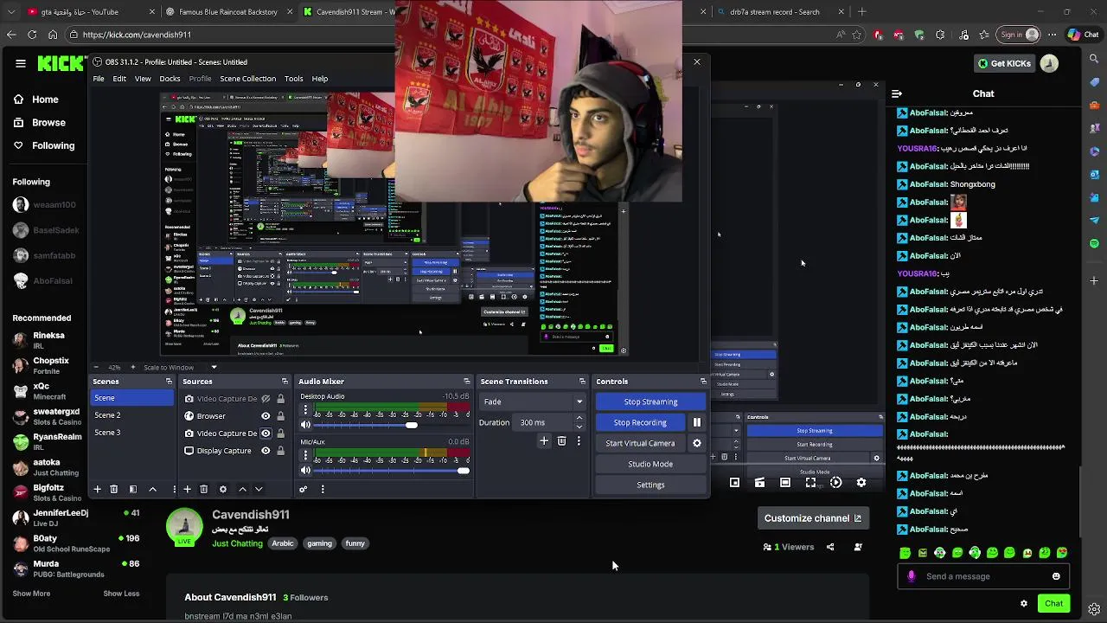The image size is (1107, 623).
Task: Collapse the Kick chat panel
Action: pyautogui.click(x=897, y=93)
